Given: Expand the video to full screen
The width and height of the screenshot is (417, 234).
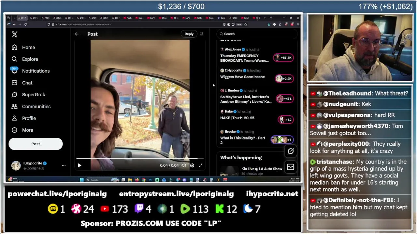Looking at the screenshot, I should [200, 165].
